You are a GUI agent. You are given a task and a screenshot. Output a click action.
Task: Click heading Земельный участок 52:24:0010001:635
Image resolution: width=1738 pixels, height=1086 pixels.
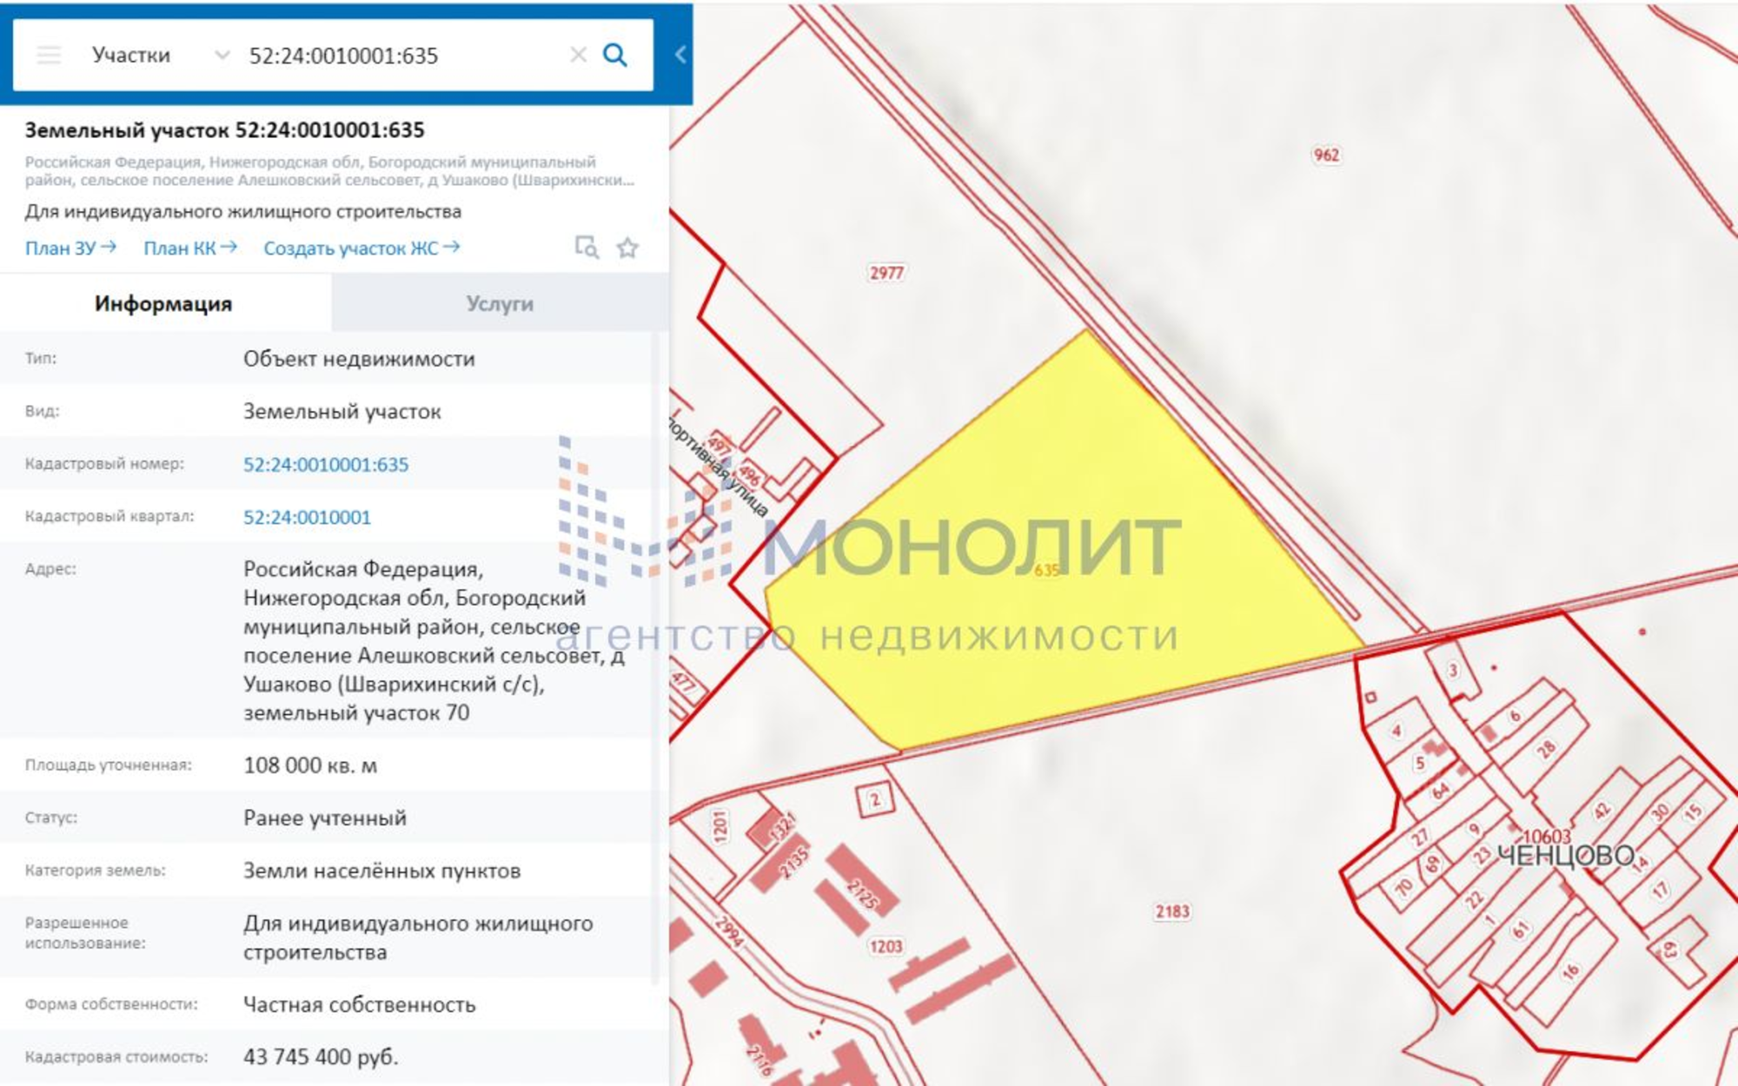pyautogui.click(x=225, y=130)
